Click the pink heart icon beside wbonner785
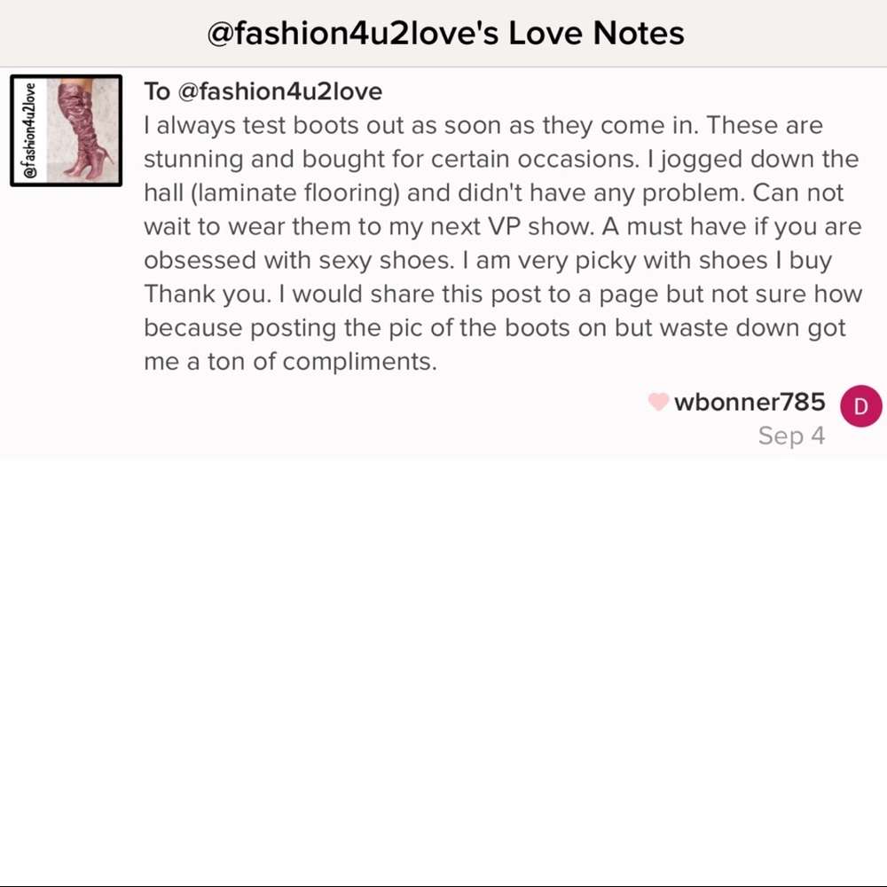This screenshot has height=887, width=887. (658, 402)
